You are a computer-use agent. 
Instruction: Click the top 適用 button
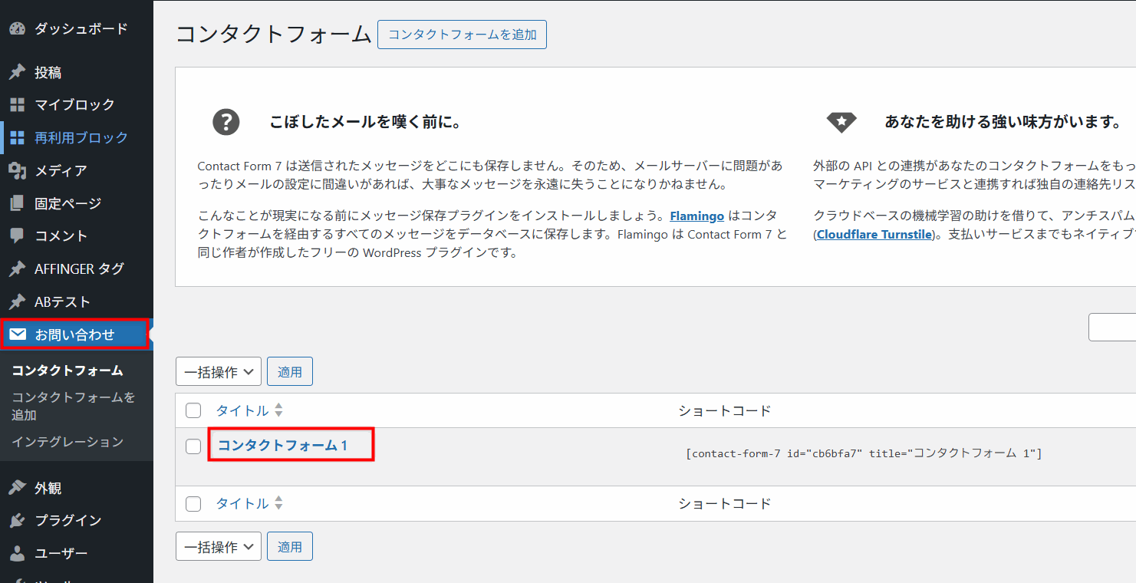pos(290,371)
